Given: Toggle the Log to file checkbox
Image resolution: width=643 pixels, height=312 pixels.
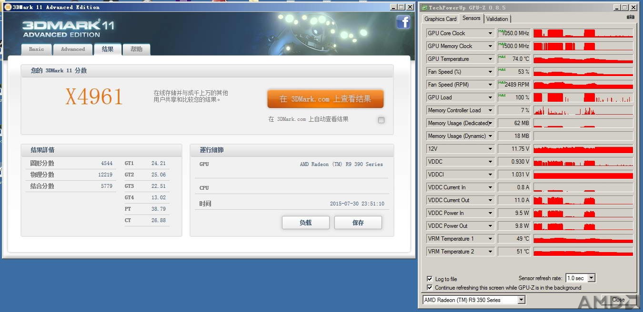Looking at the screenshot, I should (430, 279).
